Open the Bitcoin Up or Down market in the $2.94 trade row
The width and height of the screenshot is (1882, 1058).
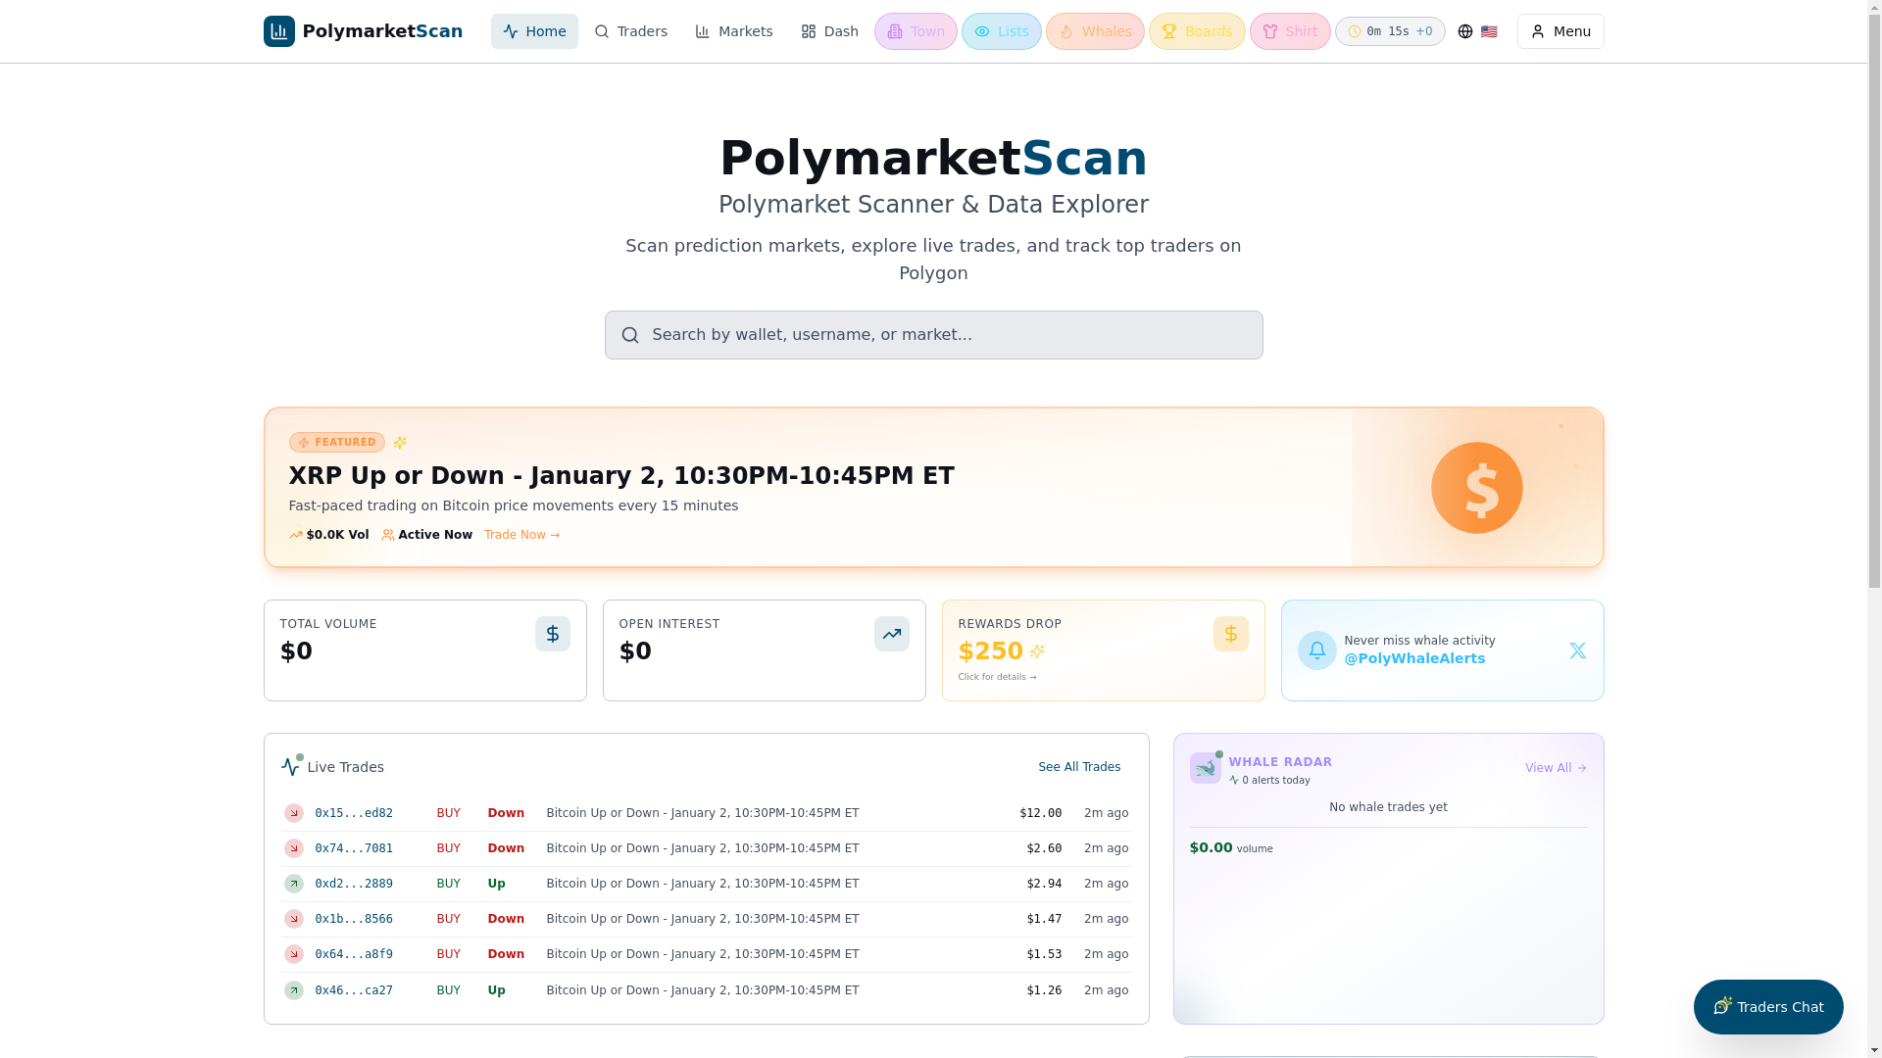point(703,884)
